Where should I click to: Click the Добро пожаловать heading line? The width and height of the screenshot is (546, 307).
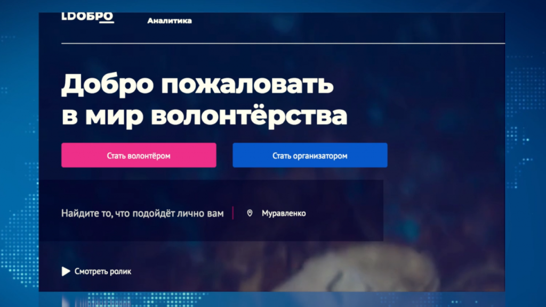(197, 85)
